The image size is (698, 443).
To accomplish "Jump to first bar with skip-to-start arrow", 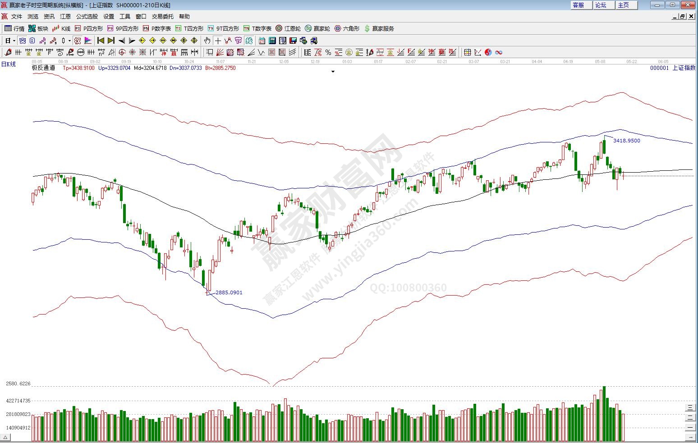I will (x=101, y=41).
